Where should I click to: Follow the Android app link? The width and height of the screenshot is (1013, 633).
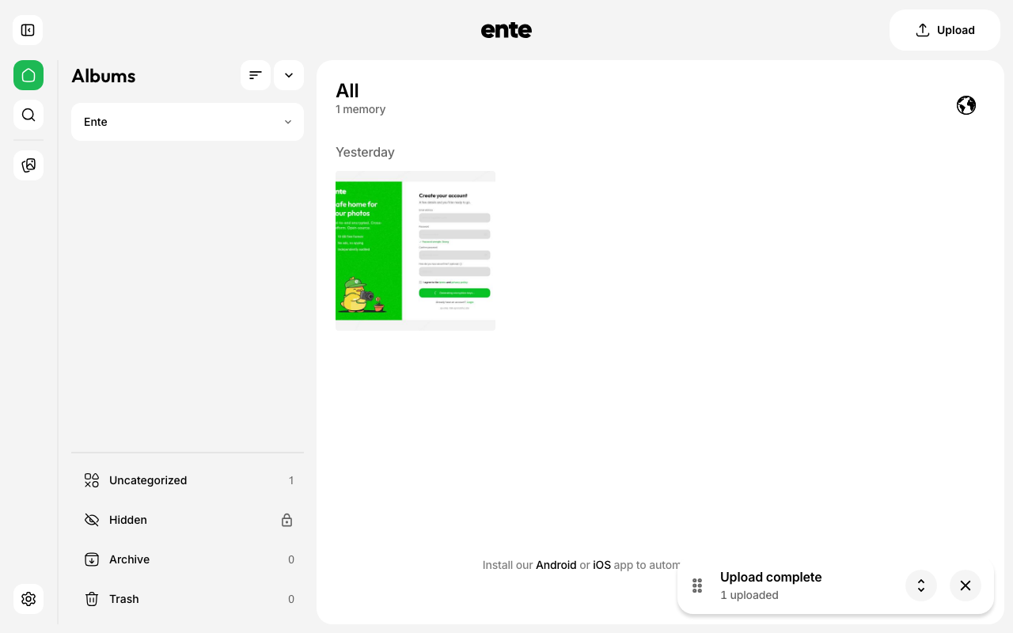pos(556,565)
